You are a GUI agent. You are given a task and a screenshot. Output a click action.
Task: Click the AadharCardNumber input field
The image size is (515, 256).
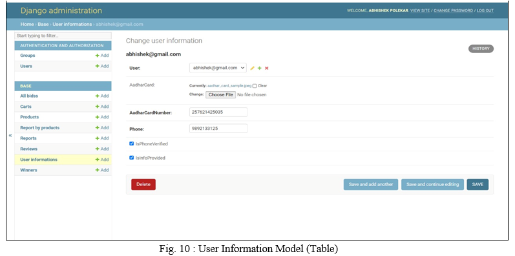point(218,112)
